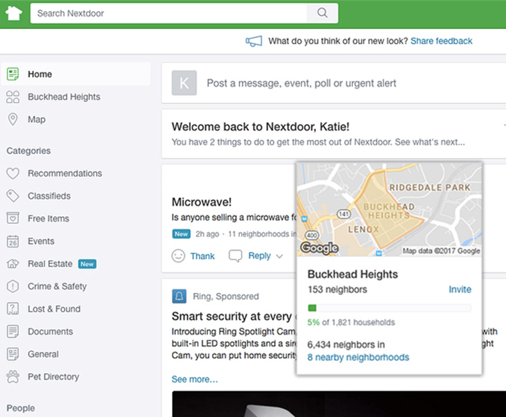This screenshot has height=417, width=506.
Task: Click the Recommendations heart icon
Action: click(x=13, y=173)
